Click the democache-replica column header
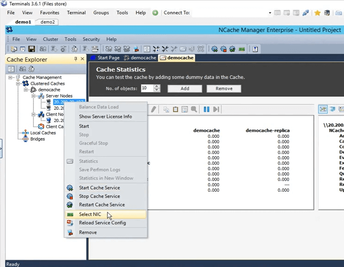Image resolution: width=344 pixels, height=267 pixels. click(x=268, y=130)
